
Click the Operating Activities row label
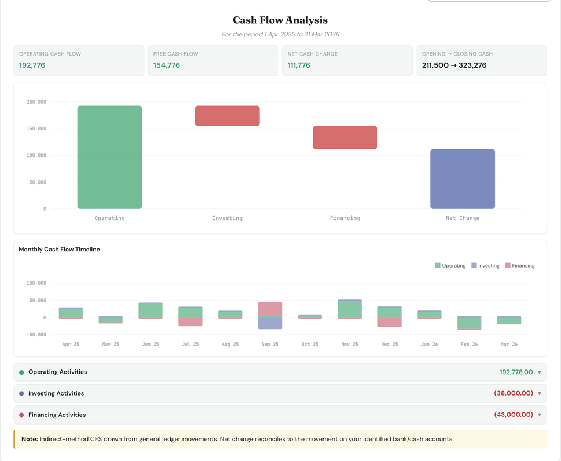point(57,372)
